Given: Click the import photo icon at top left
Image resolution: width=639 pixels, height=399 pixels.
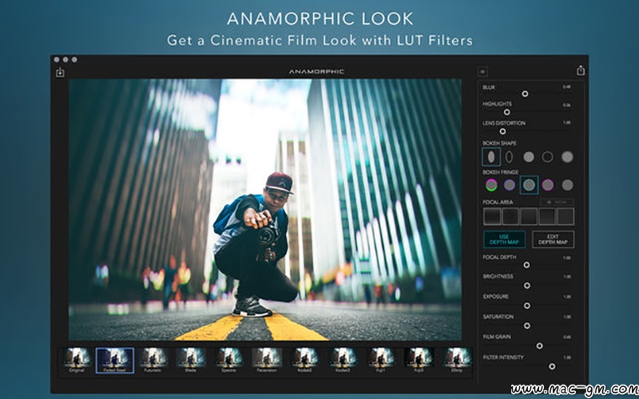Looking at the screenshot, I should (x=60, y=72).
